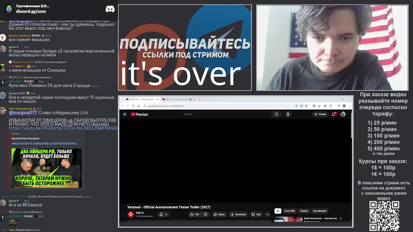
Task: Click the Varanasi trailer video title
Action: (x=169, y=207)
